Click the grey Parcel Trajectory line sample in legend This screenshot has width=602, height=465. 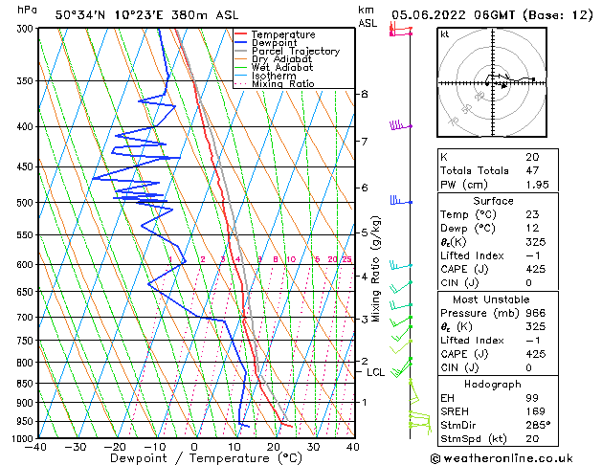tap(240, 51)
